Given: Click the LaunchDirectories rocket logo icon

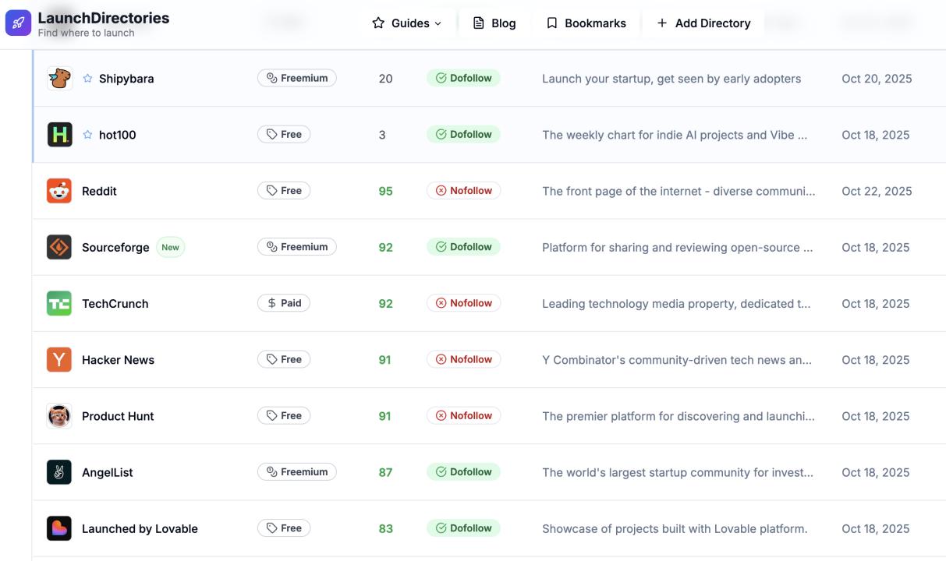Looking at the screenshot, I should 18,23.
